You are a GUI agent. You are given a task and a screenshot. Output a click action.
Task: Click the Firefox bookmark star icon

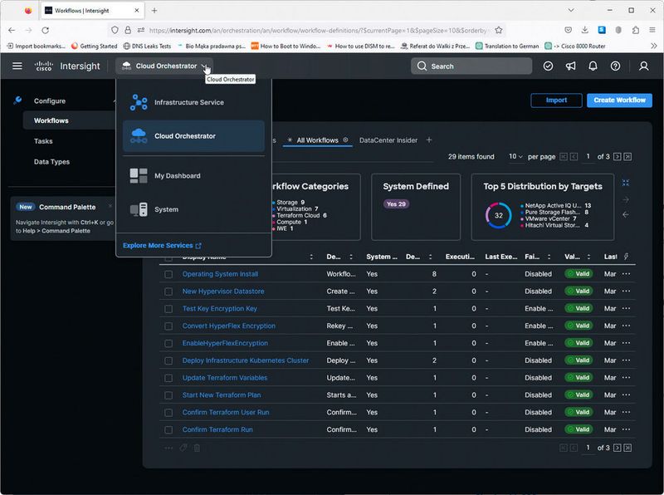point(499,30)
